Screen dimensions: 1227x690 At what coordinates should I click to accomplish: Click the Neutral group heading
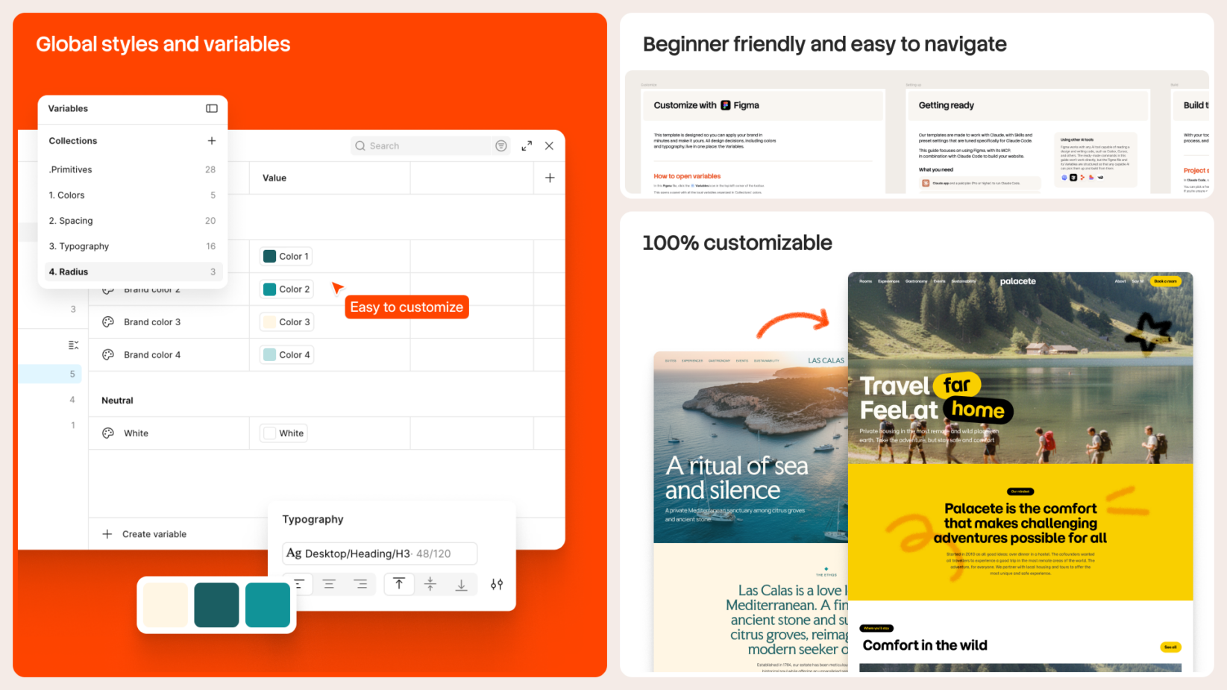[117, 400]
